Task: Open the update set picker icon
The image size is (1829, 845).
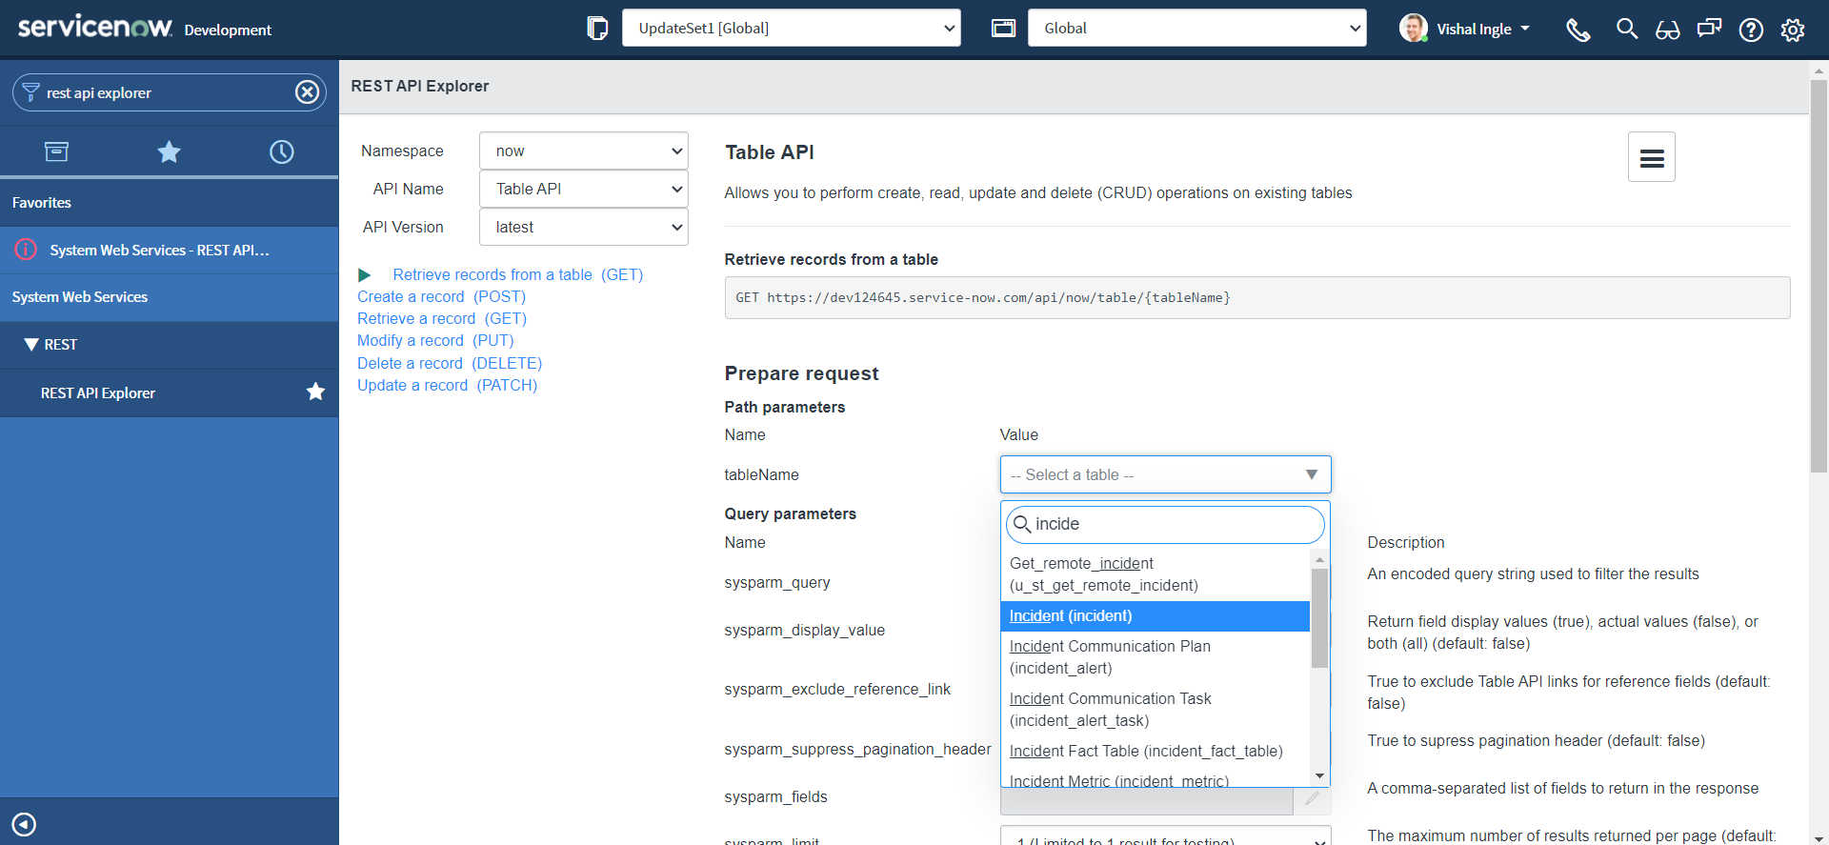Action: (597, 29)
